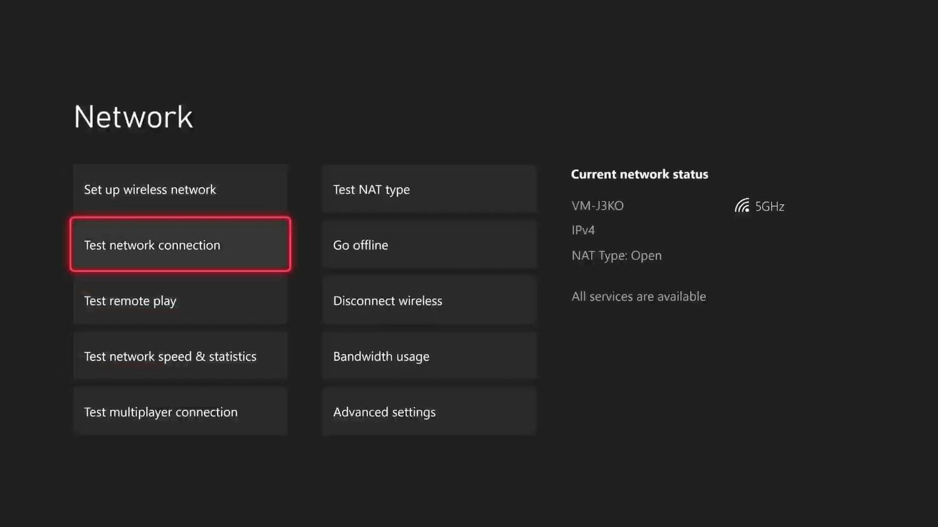This screenshot has width=938, height=527.
Task: View Bandwidth usage
Action: (x=429, y=355)
